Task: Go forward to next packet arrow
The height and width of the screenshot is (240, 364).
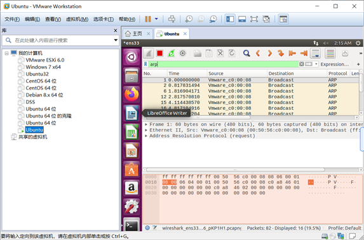Action: pos(269,53)
